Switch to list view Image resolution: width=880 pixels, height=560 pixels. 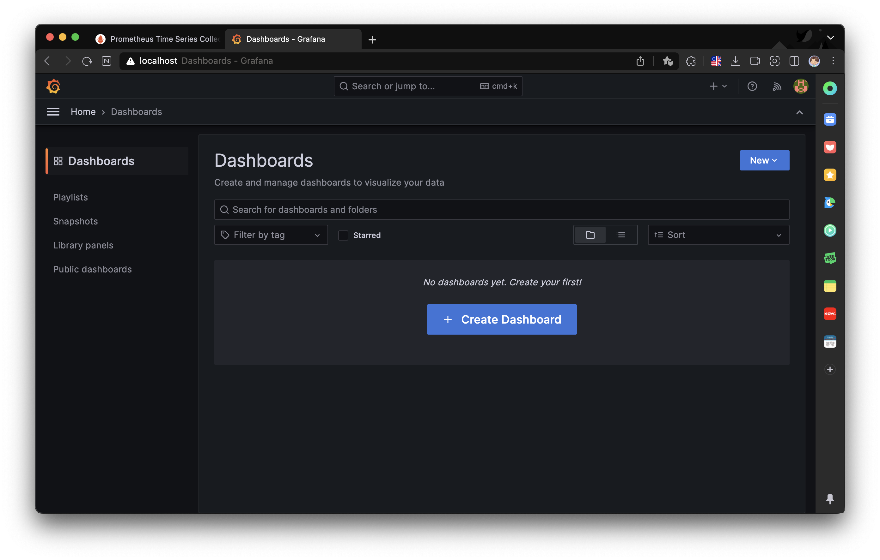point(620,235)
